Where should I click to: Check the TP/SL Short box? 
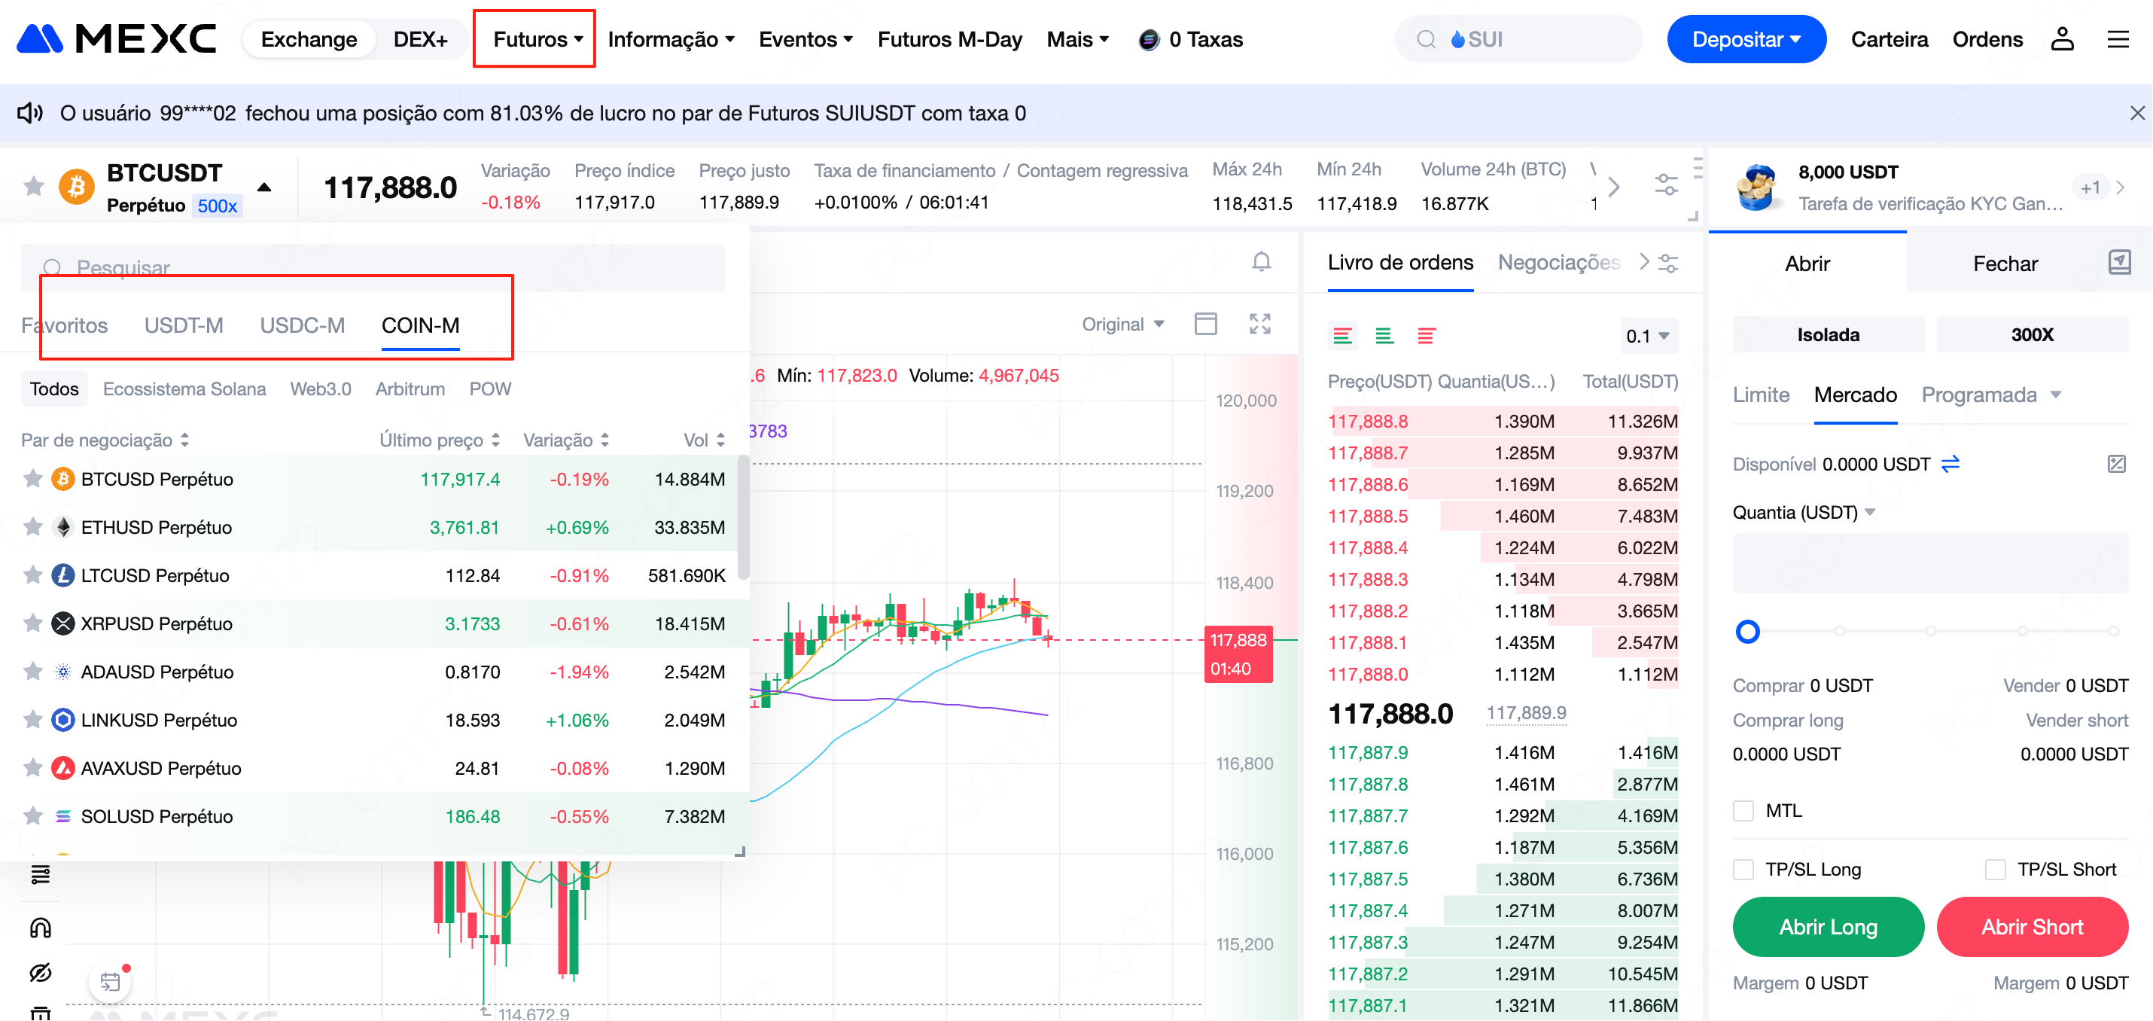coord(1995,870)
